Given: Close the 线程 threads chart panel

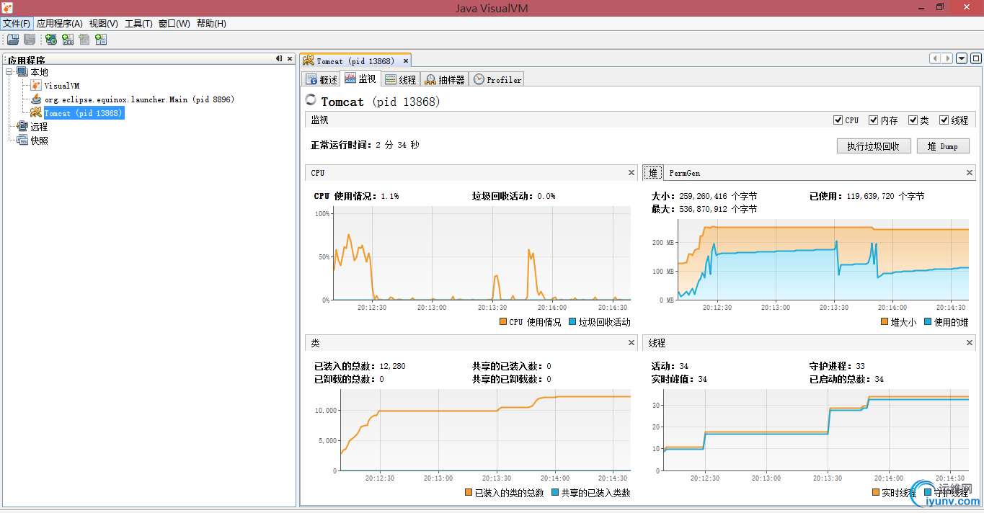Looking at the screenshot, I should 970,343.
